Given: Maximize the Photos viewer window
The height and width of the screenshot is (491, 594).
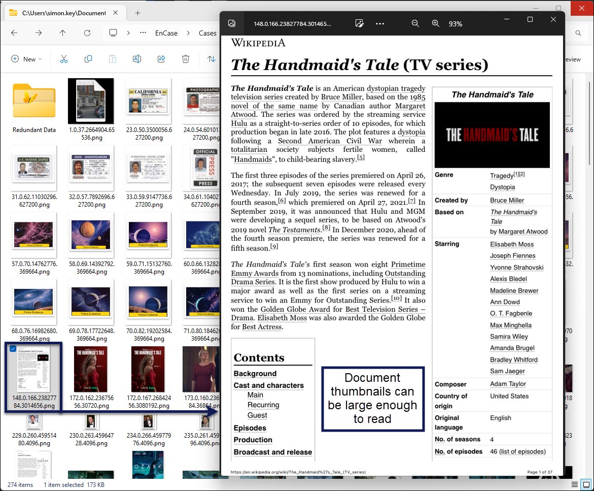Looking at the screenshot, I should pos(530,19).
